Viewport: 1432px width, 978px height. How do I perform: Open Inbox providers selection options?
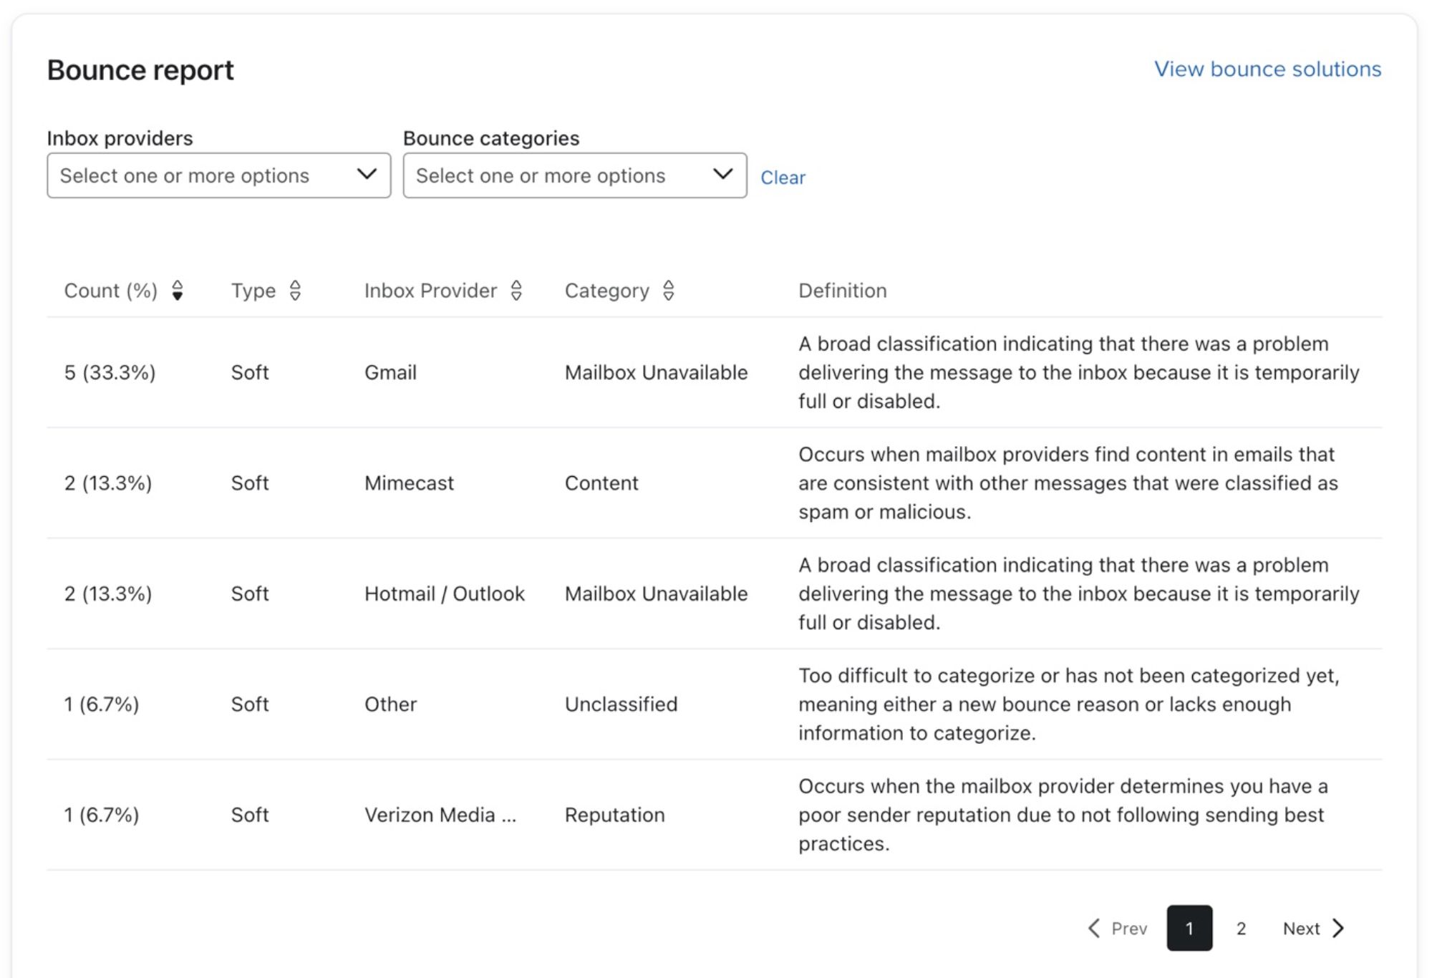(218, 174)
